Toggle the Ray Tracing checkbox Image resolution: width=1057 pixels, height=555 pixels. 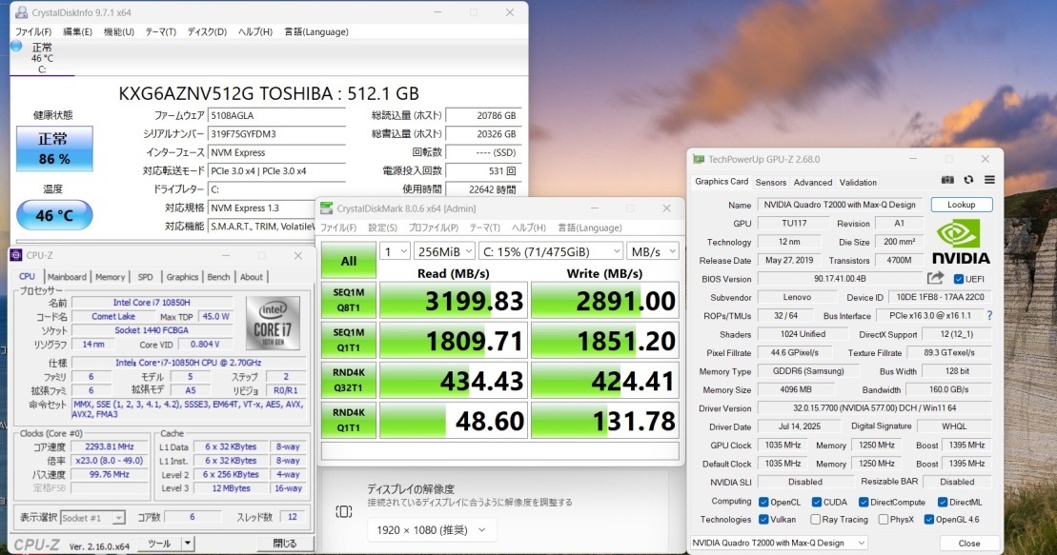pos(816,520)
